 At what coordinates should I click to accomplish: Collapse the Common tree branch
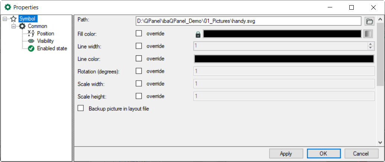(14, 26)
